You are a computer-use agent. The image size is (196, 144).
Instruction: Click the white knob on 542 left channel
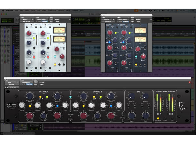coord(29,62)
